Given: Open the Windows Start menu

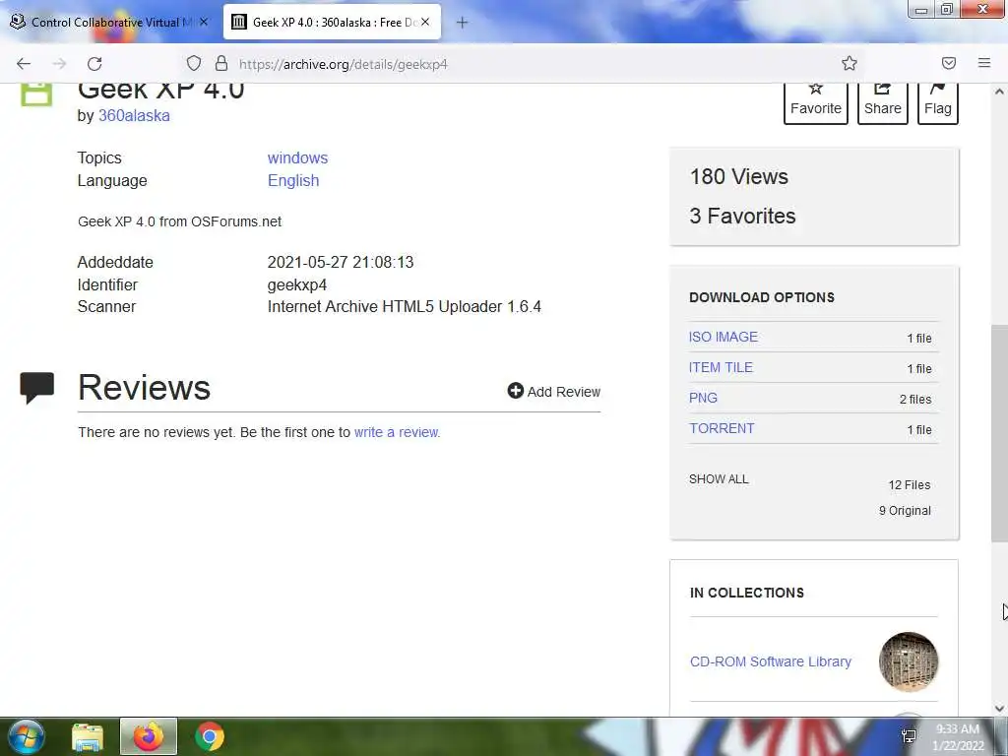Looking at the screenshot, I should point(26,736).
